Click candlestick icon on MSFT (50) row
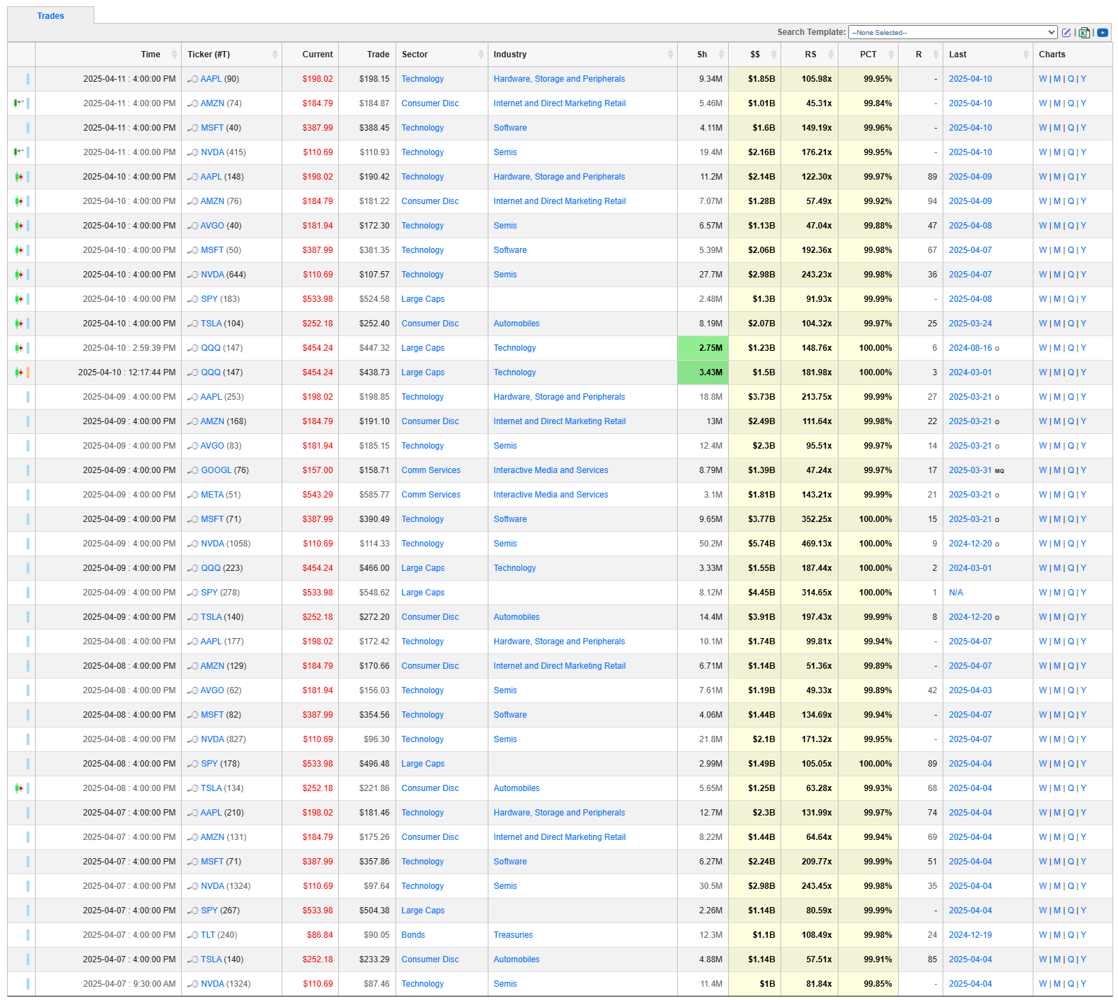 [19, 250]
